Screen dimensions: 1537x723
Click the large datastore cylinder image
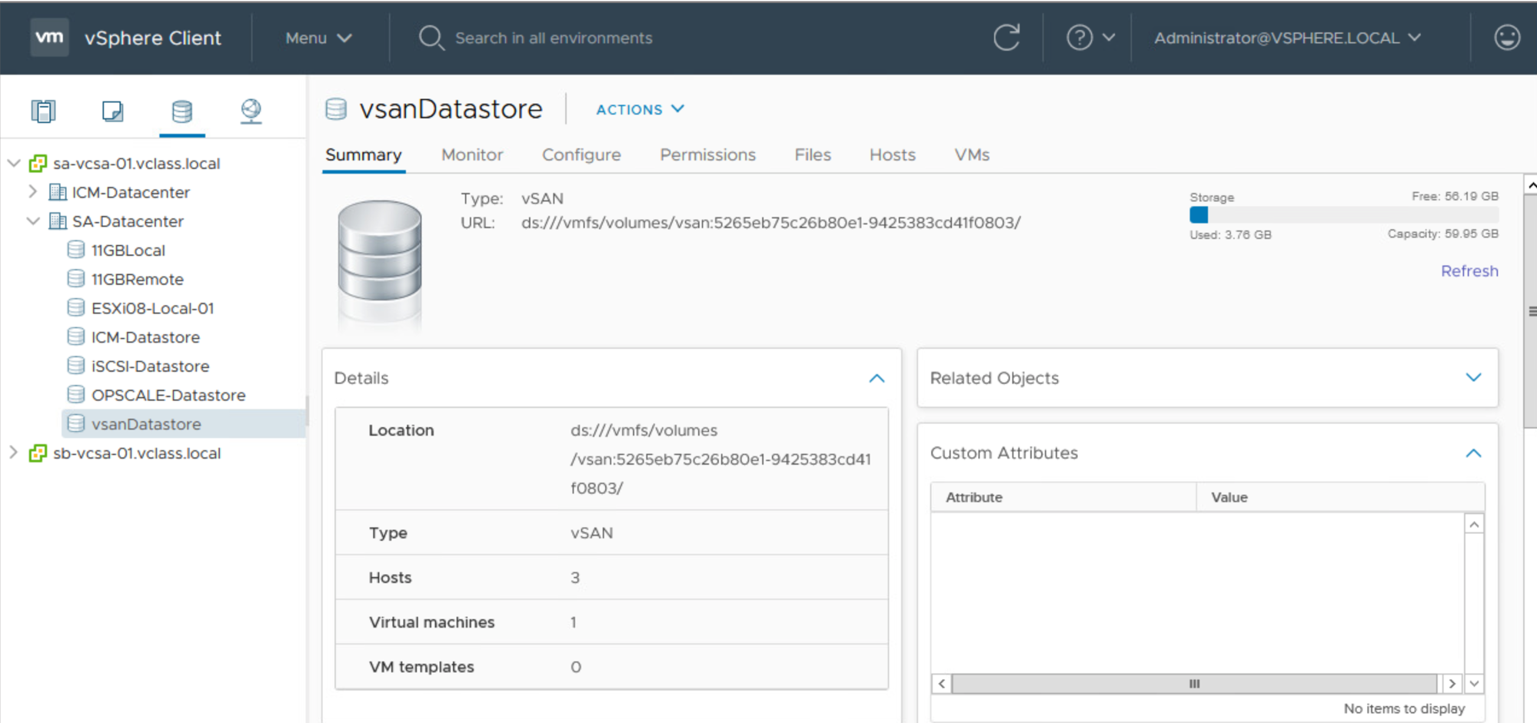(380, 261)
